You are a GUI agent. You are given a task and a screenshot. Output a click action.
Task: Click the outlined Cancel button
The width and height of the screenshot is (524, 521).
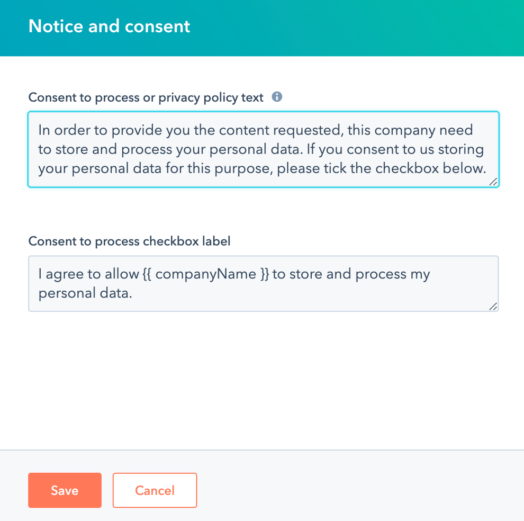(x=155, y=490)
